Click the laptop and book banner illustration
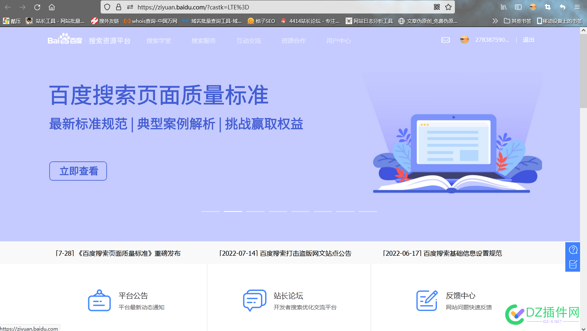 (x=457, y=154)
